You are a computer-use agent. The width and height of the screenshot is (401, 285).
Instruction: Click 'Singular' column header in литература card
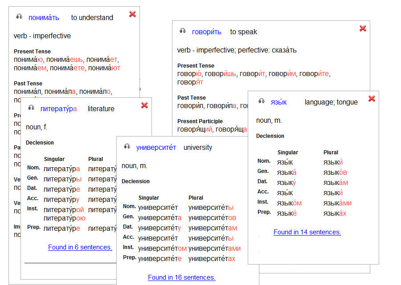point(54,159)
